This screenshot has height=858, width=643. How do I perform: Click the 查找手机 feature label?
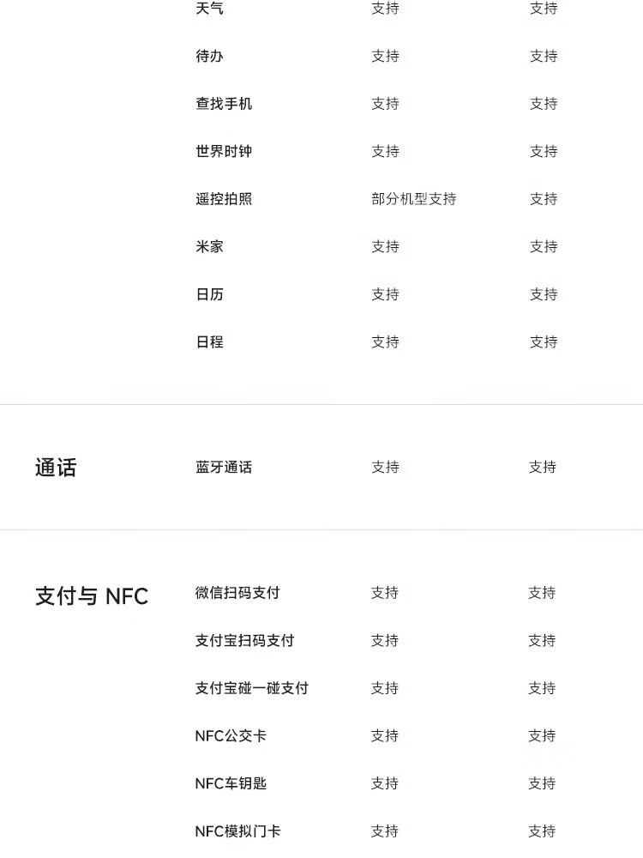(224, 104)
